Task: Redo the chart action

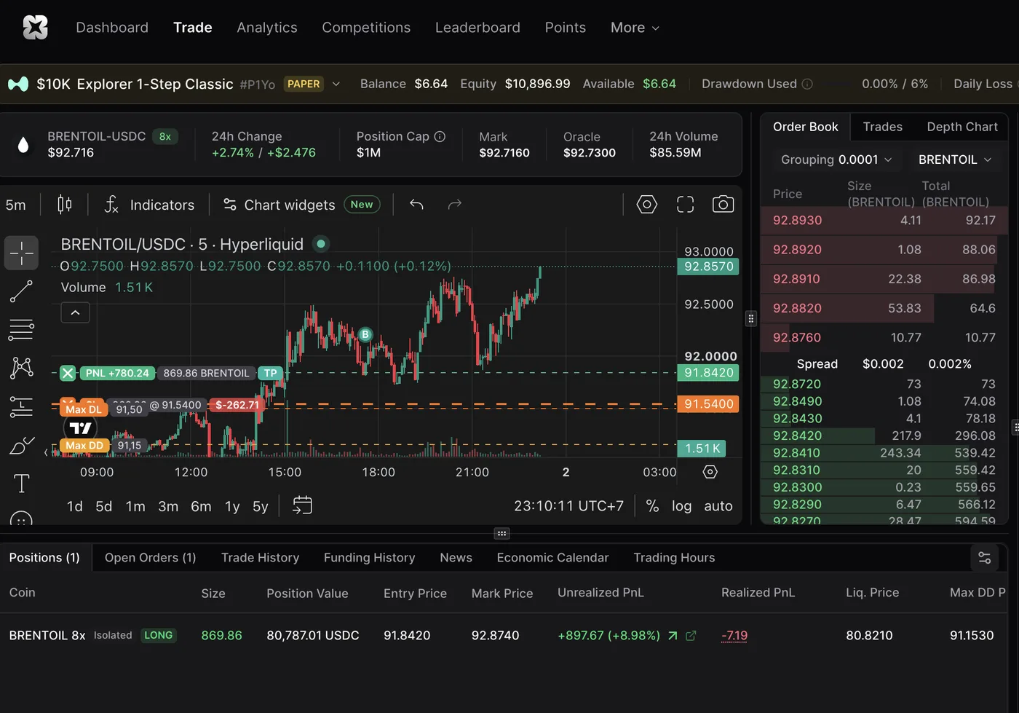Action: tap(455, 205)
